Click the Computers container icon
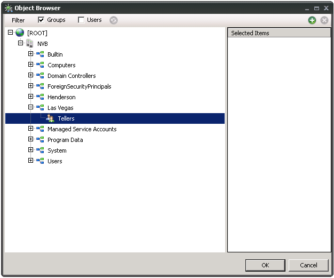This screenshot has width=334, height=278. 40,65
